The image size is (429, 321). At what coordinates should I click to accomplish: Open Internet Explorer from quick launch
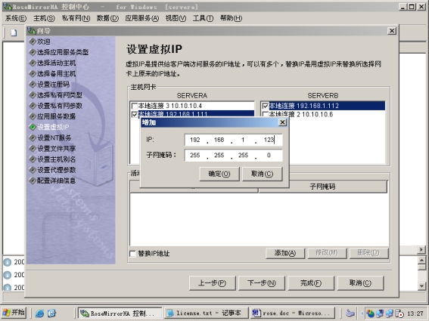[39, 313]
